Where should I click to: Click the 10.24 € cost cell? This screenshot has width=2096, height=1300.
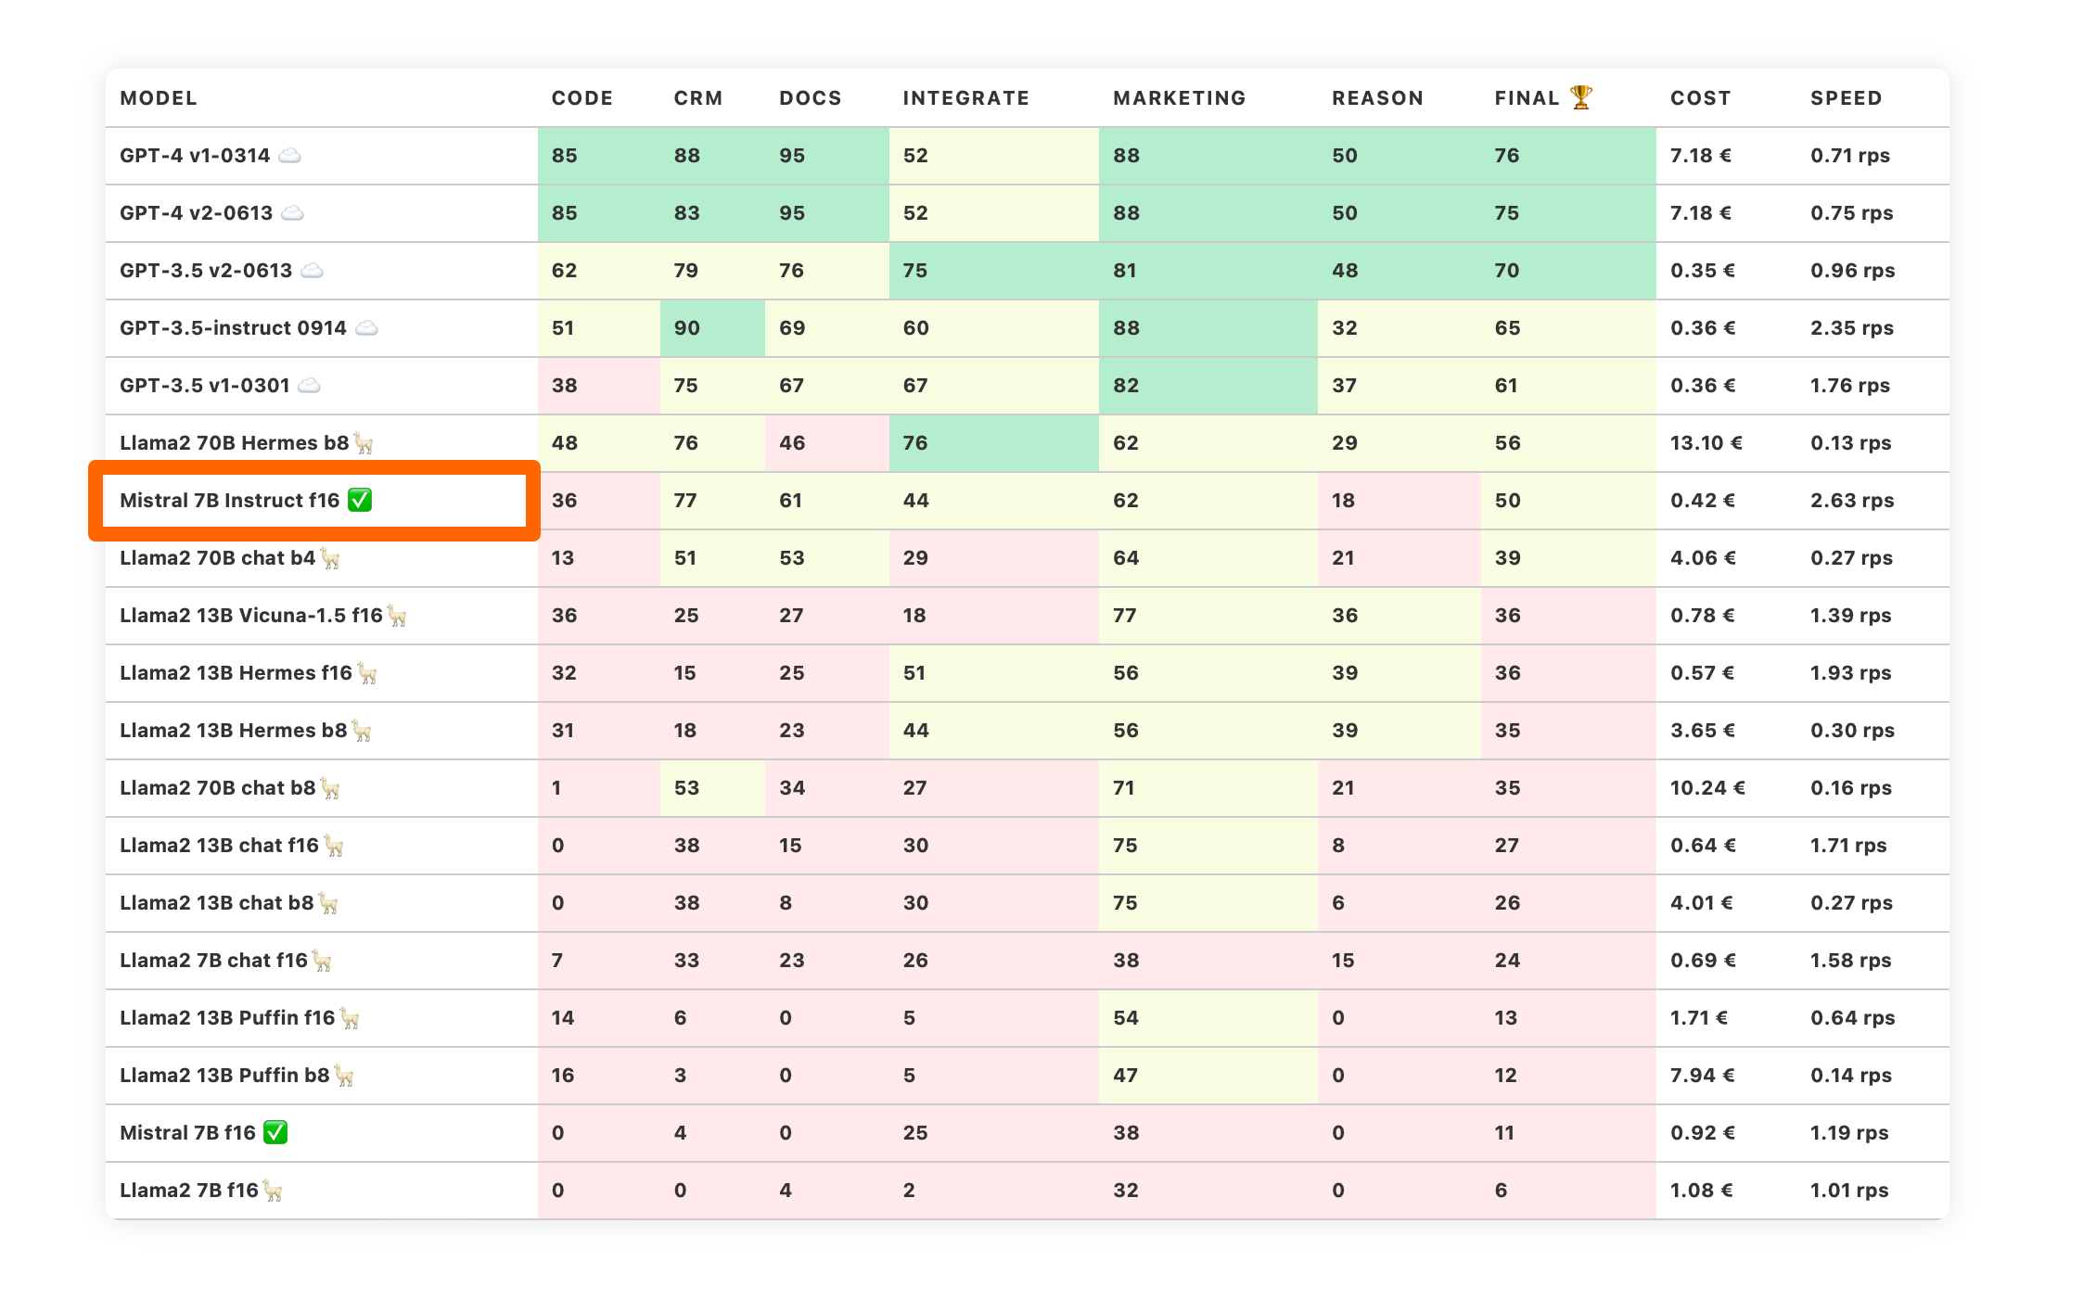click(1708, 788)
